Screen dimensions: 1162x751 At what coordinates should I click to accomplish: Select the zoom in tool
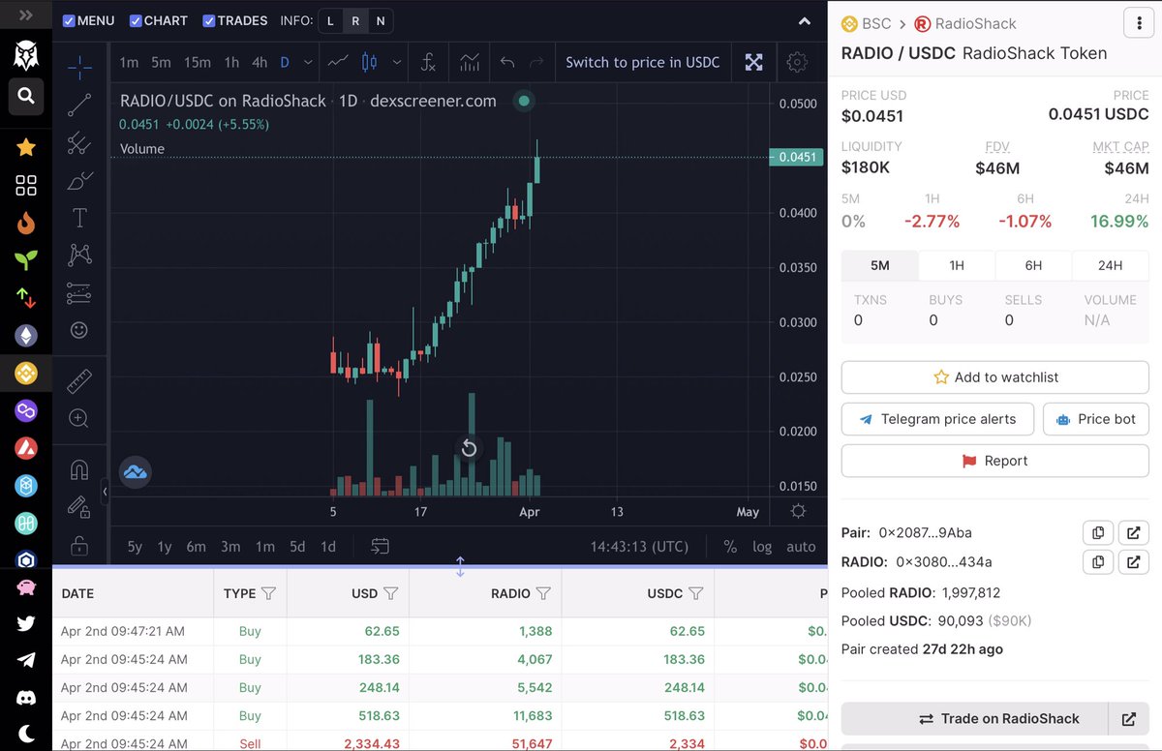(79, 418)
